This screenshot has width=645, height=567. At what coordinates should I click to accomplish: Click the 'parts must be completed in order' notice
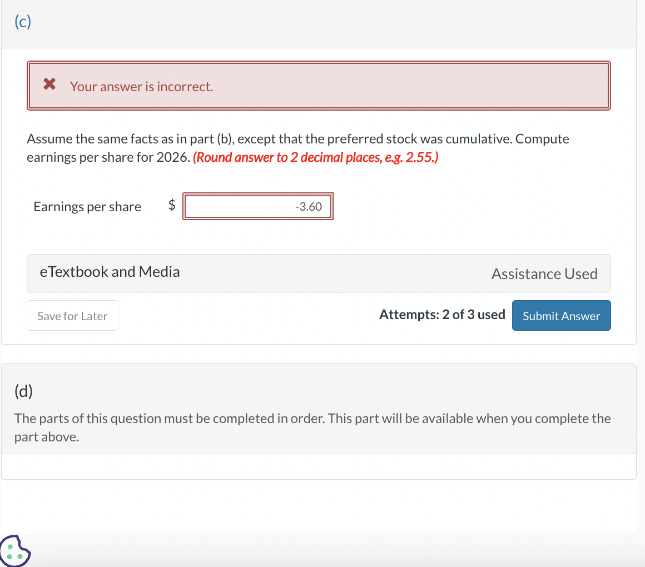pos(312,427)
